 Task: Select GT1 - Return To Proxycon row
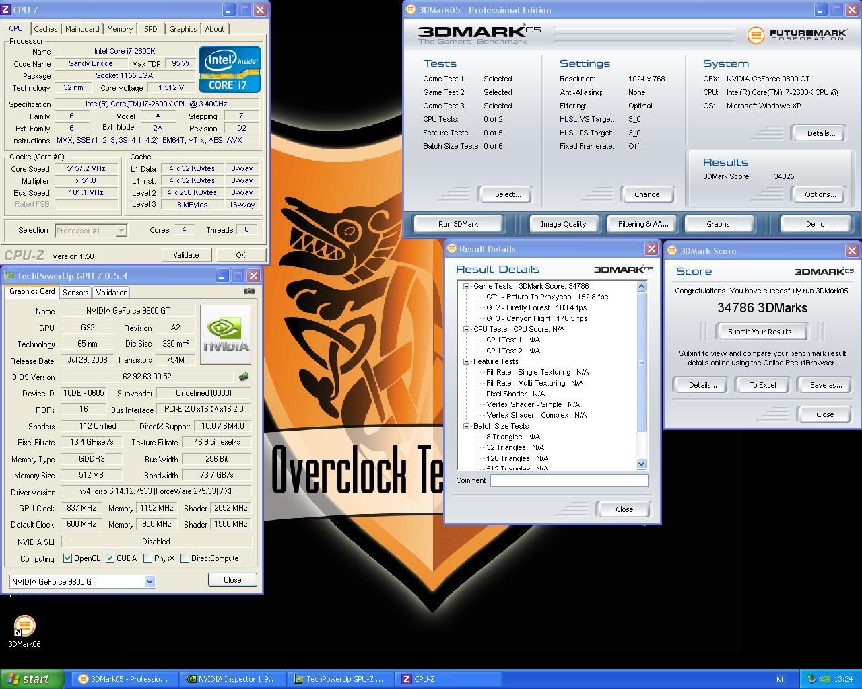pyautogui.click(x=547, y=297)
